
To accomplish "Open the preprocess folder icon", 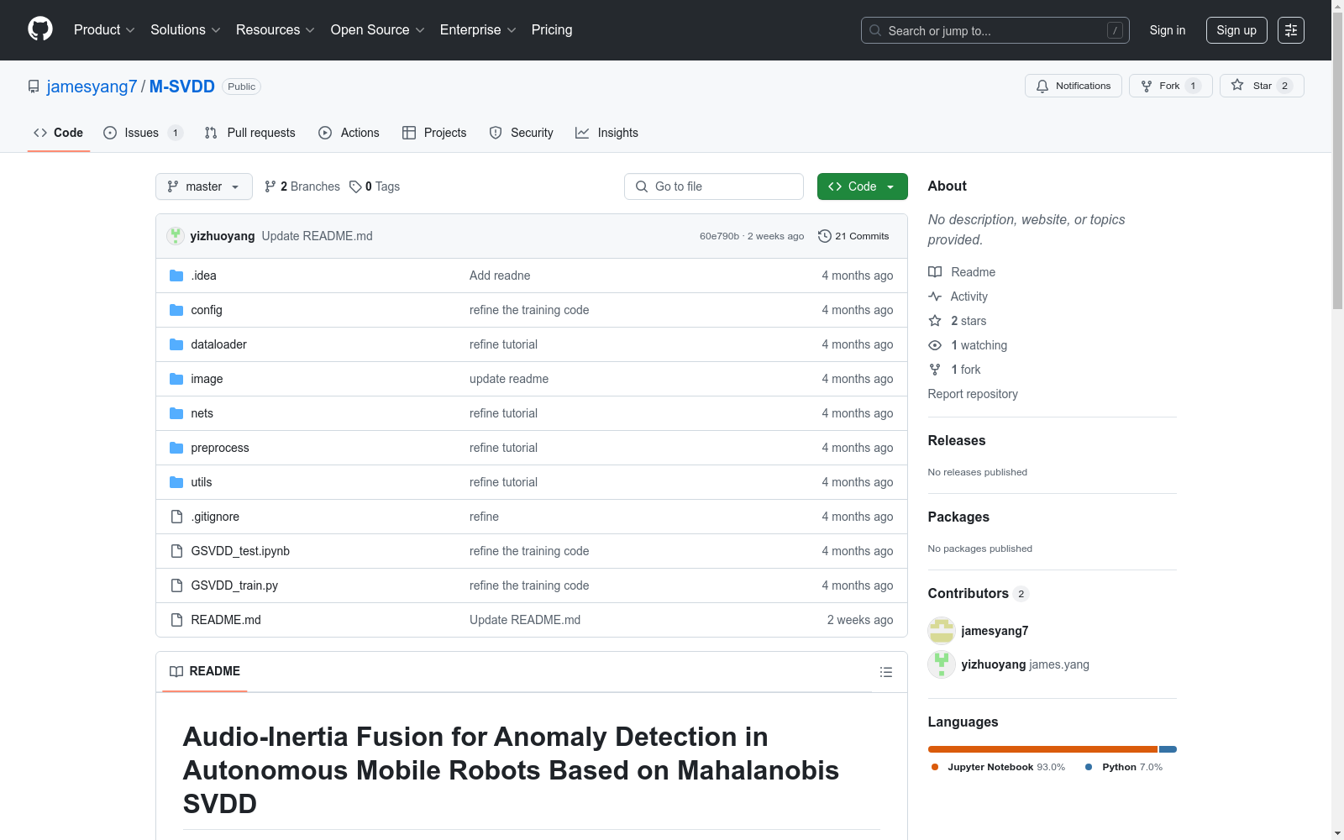I will click(x=176, y=448).
